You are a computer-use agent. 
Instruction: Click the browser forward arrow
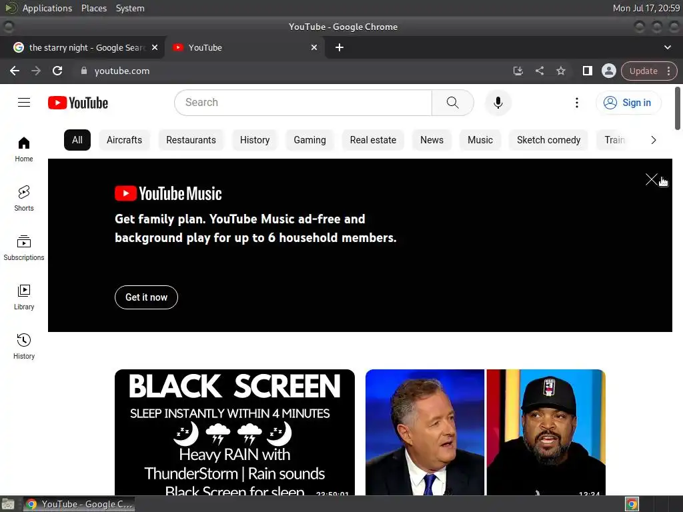(x=36, y=71)
